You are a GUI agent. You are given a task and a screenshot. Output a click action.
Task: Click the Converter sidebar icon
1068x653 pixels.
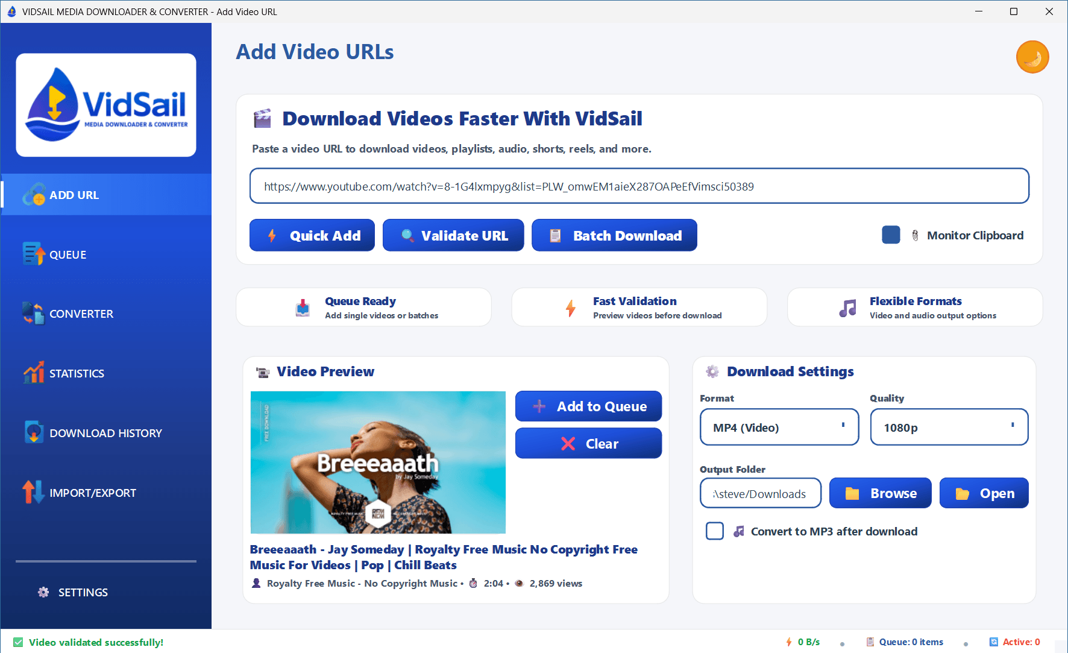click(x=34, y=314)
